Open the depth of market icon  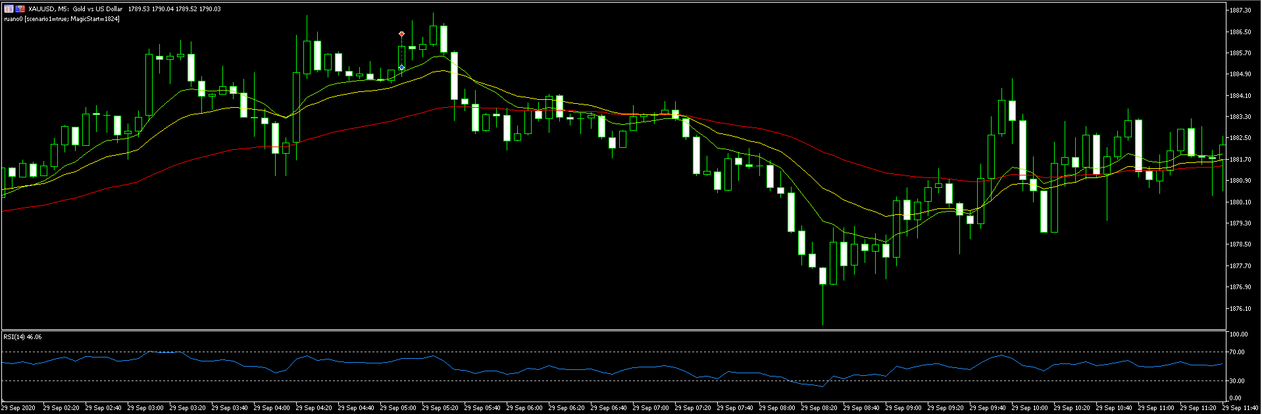pyautogui.click(x=20, y=9)
